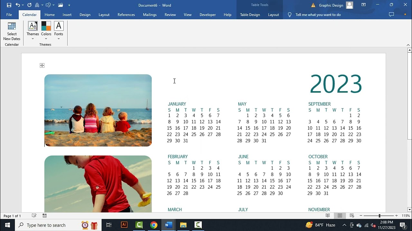Click the Comments icon in ribbon corner
The image size is (412, 231).
(391, 14)
